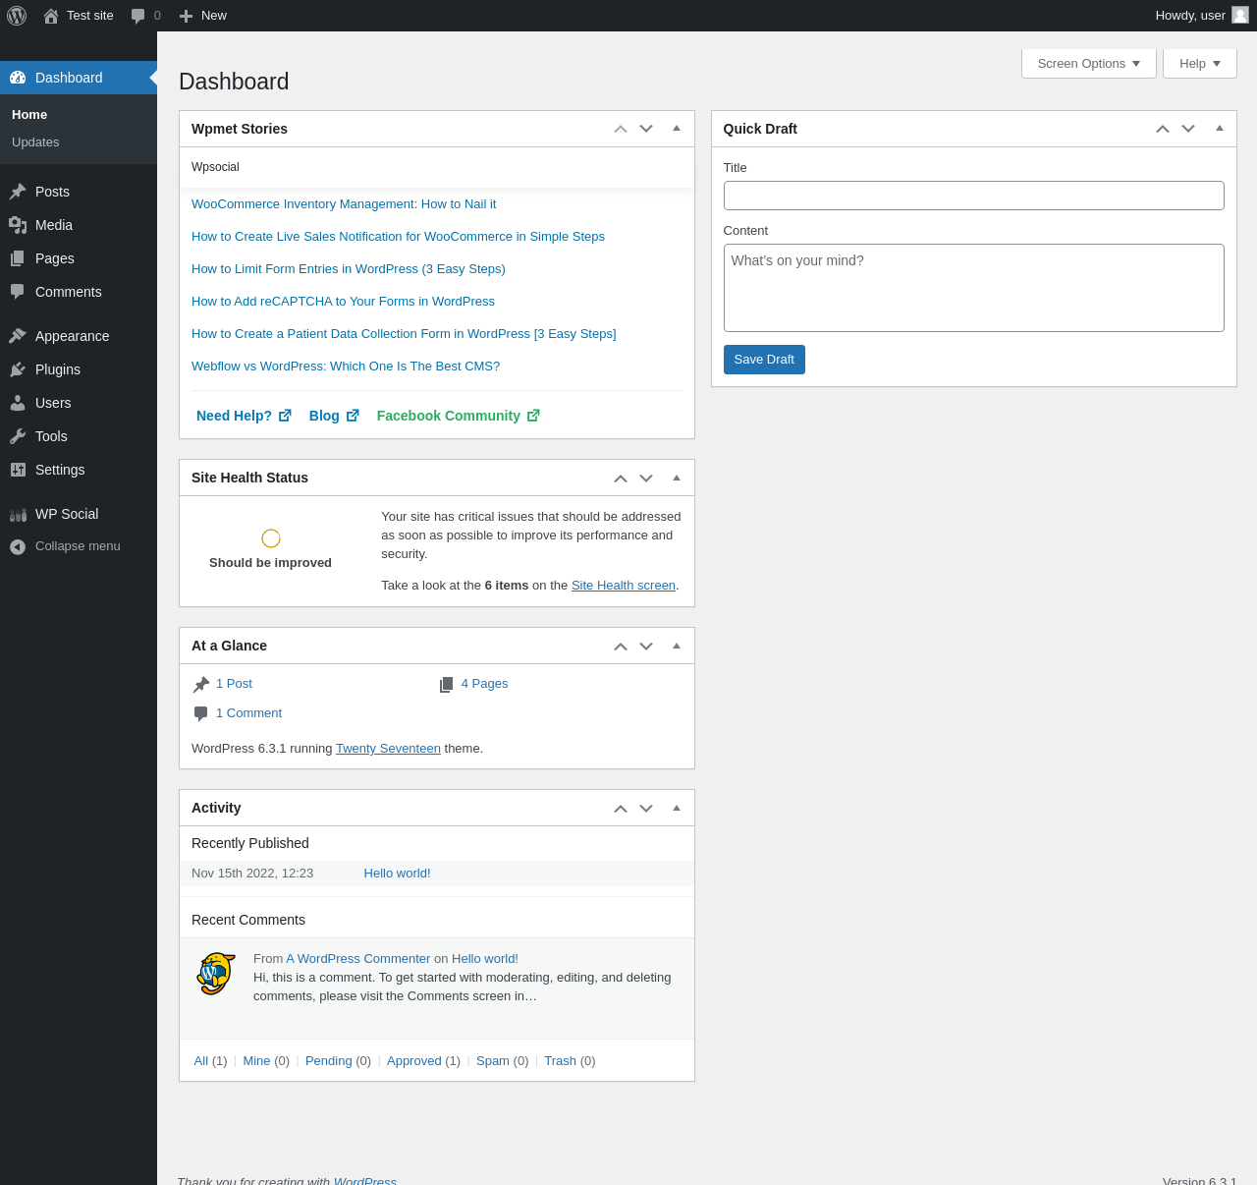Open the comments bubble in admin bar
Viewport: 1257px width, 1185px height.
tap(138, 16)
